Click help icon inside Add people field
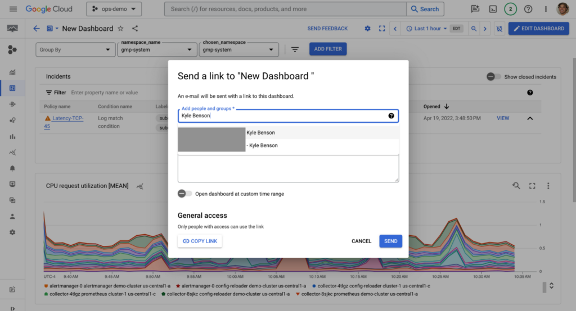 [391, 116]
